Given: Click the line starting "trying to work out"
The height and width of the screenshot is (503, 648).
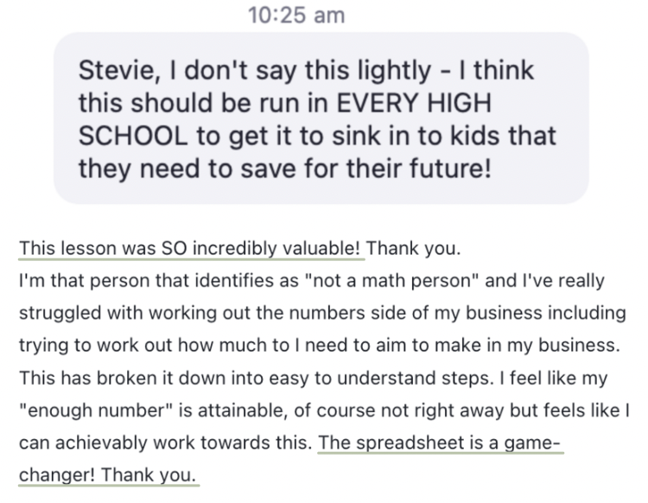Looking at the screenshot, I should 319,345.
